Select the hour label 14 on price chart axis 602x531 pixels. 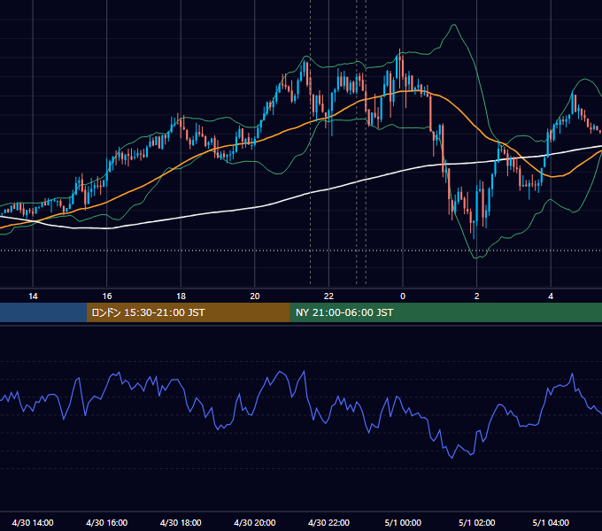click(33, 296)
